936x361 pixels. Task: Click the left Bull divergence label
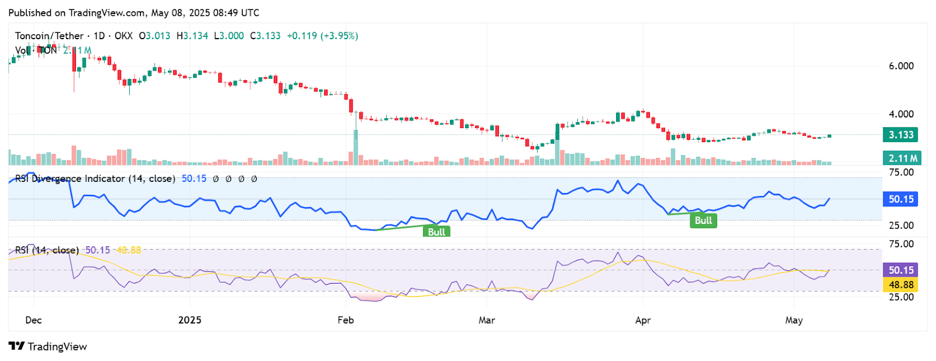click(x=436, y=232)
